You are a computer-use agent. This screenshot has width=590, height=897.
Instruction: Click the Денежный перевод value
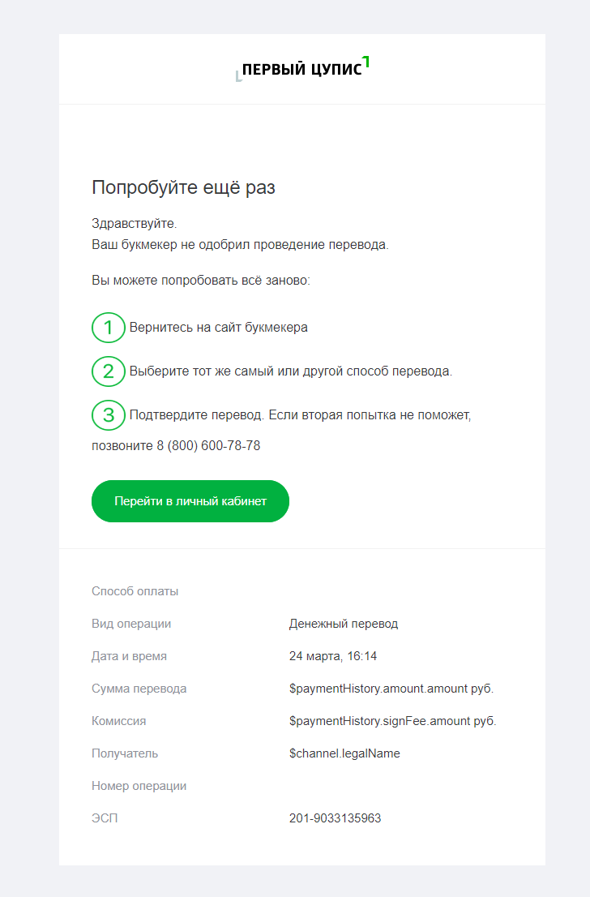(344, 624)
